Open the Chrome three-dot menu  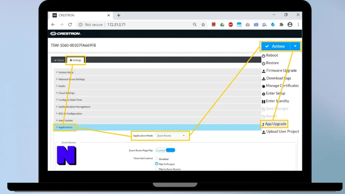tap(299, 24)
